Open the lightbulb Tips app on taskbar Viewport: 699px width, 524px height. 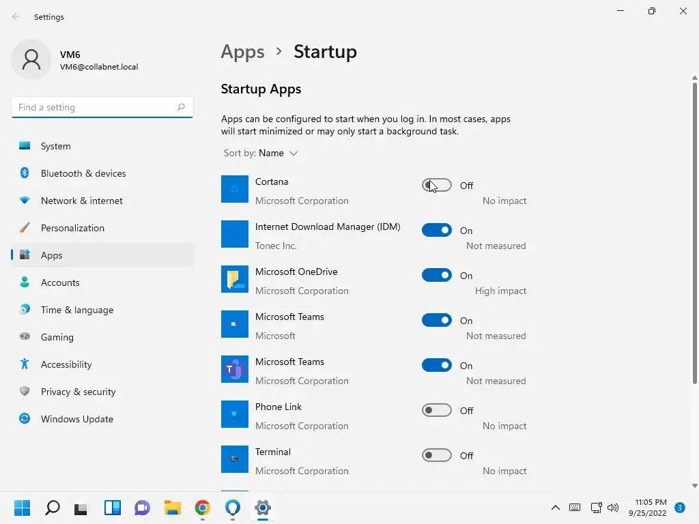point(233,508)
